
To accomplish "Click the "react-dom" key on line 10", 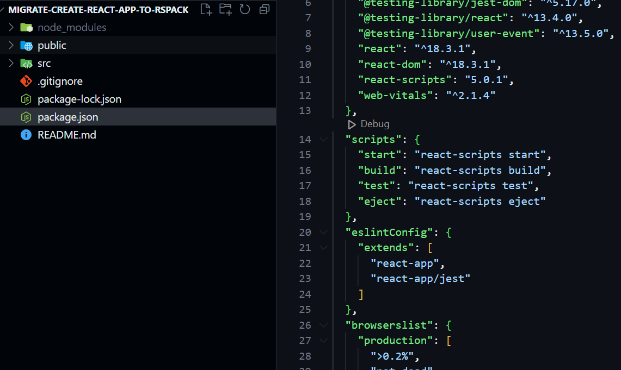I will point(392,64).
